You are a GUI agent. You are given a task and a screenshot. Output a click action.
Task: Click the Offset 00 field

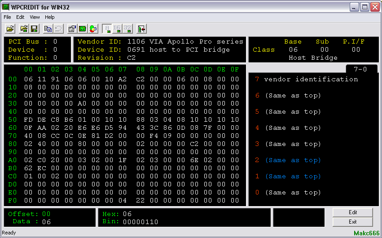point(29,214)
